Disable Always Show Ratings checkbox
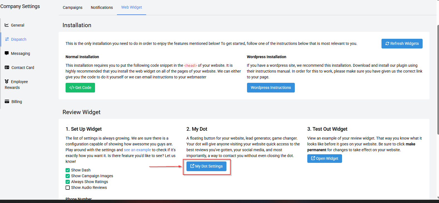The width and height of the screenshot is (439, 203). click(68, 182)
